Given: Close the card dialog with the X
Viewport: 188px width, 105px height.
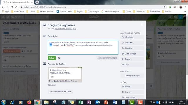Looking at the screenshot, I should click(x=142, y=24).
